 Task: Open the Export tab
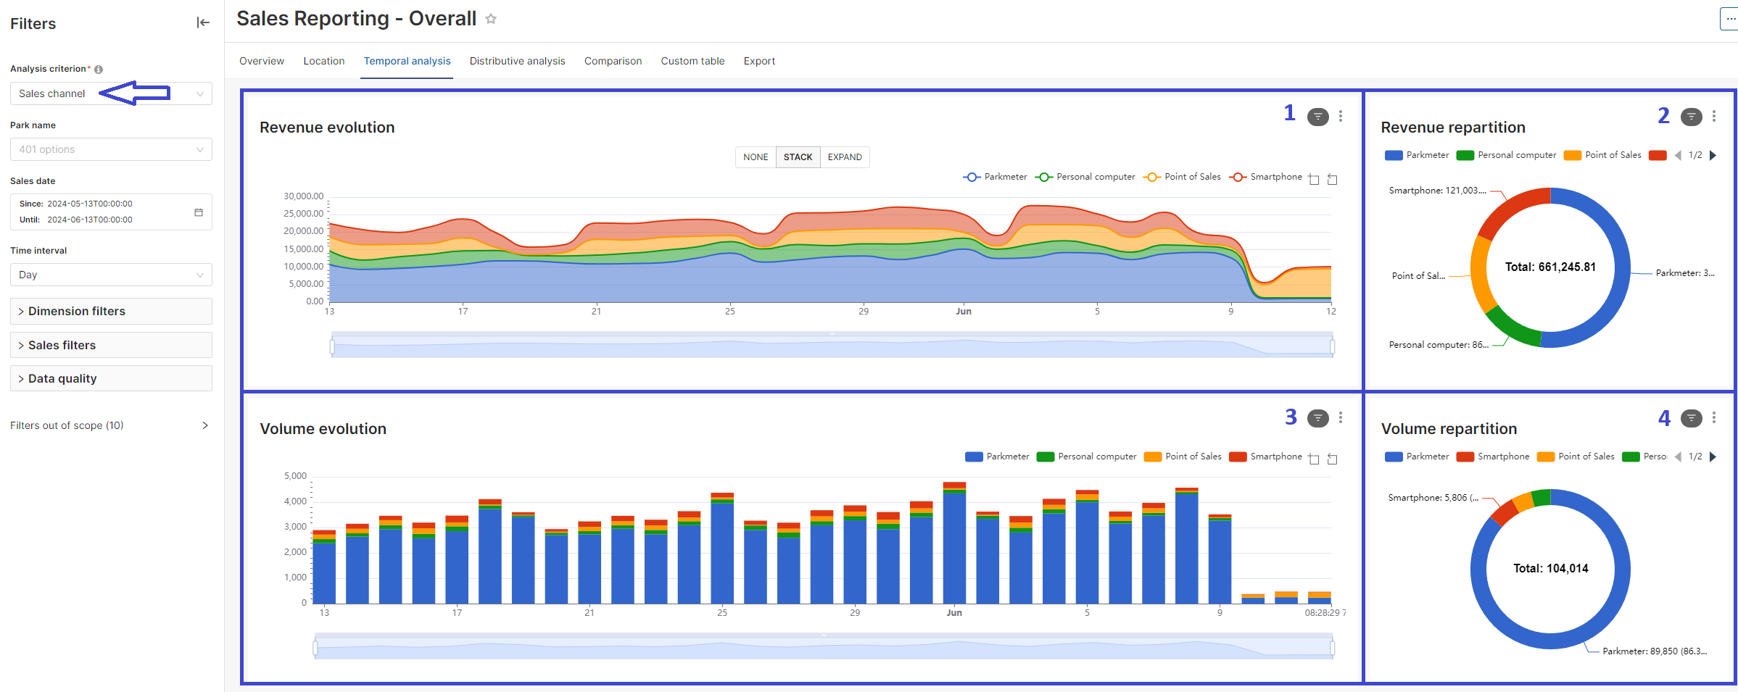tap(759, 61)
